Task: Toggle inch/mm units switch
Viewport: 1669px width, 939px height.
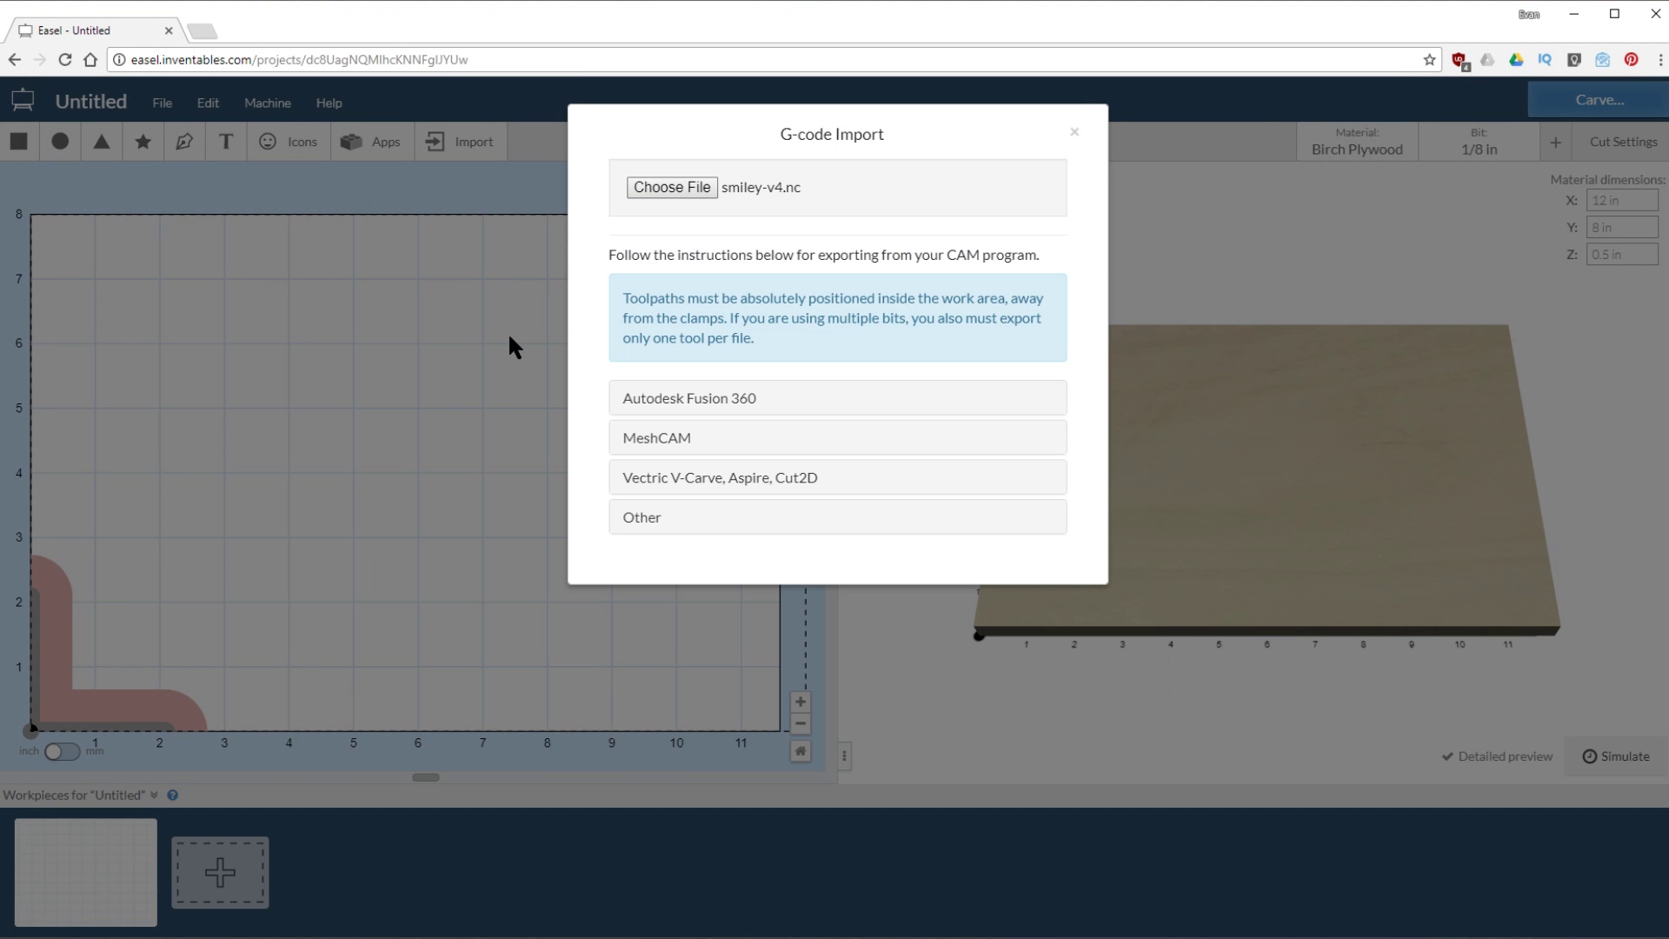Action: (62, 751)
